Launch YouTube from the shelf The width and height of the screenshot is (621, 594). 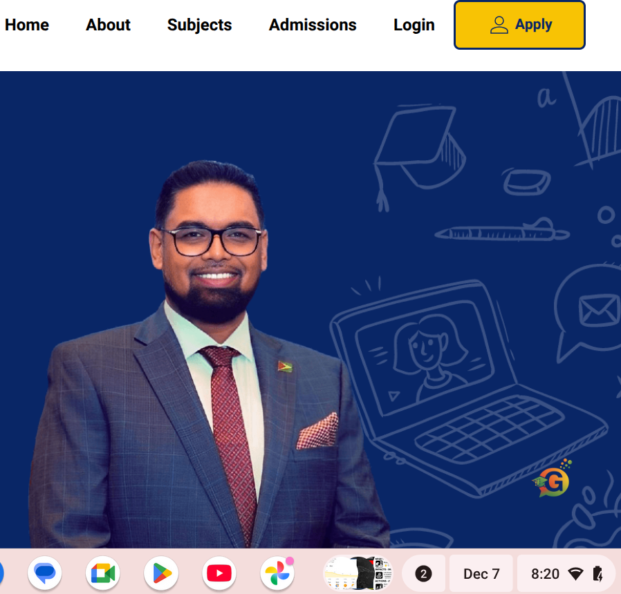click(x=219, y=573)
